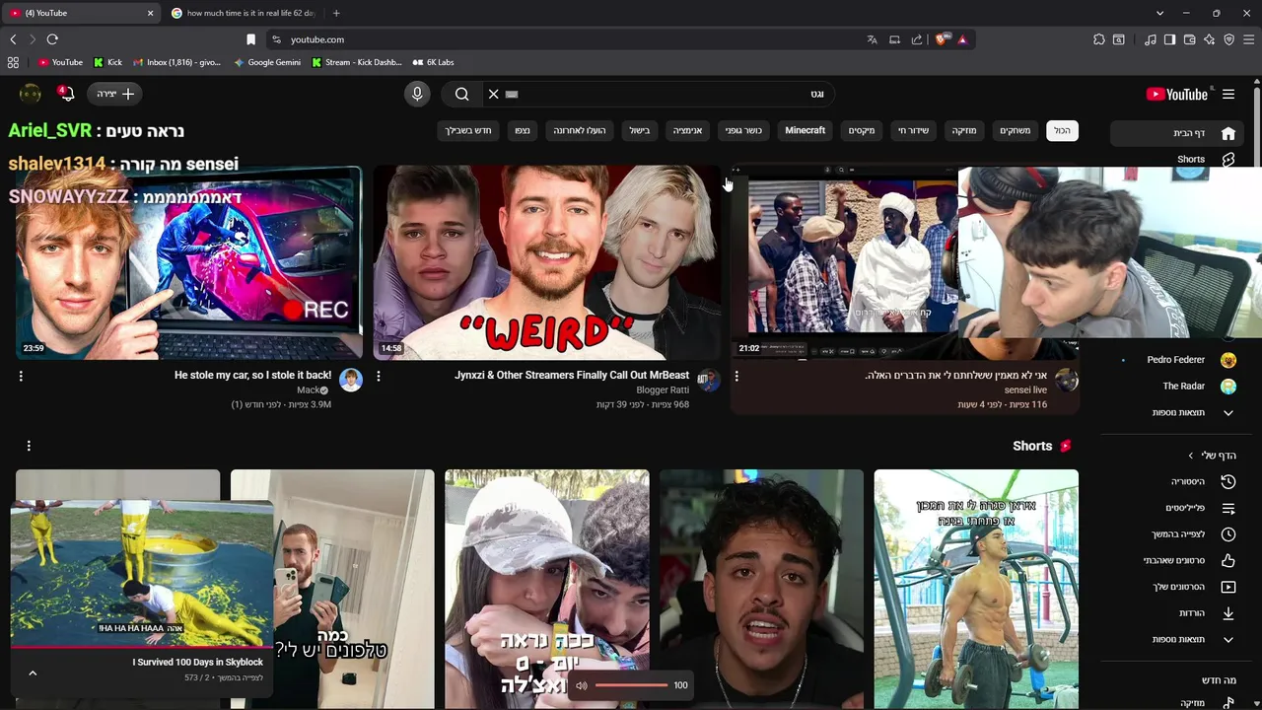
Task: Expand the mini-player with chevron up
Action: click(33, 674)
